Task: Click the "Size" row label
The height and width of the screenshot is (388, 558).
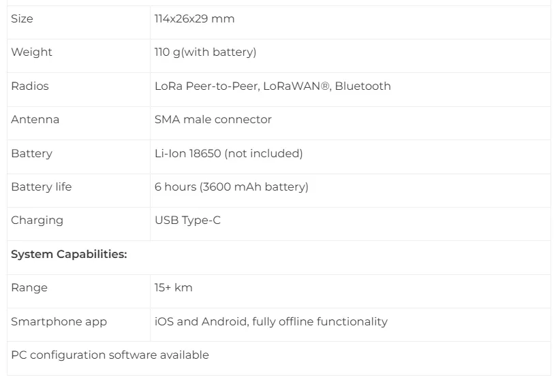Action: coord(22,19)
